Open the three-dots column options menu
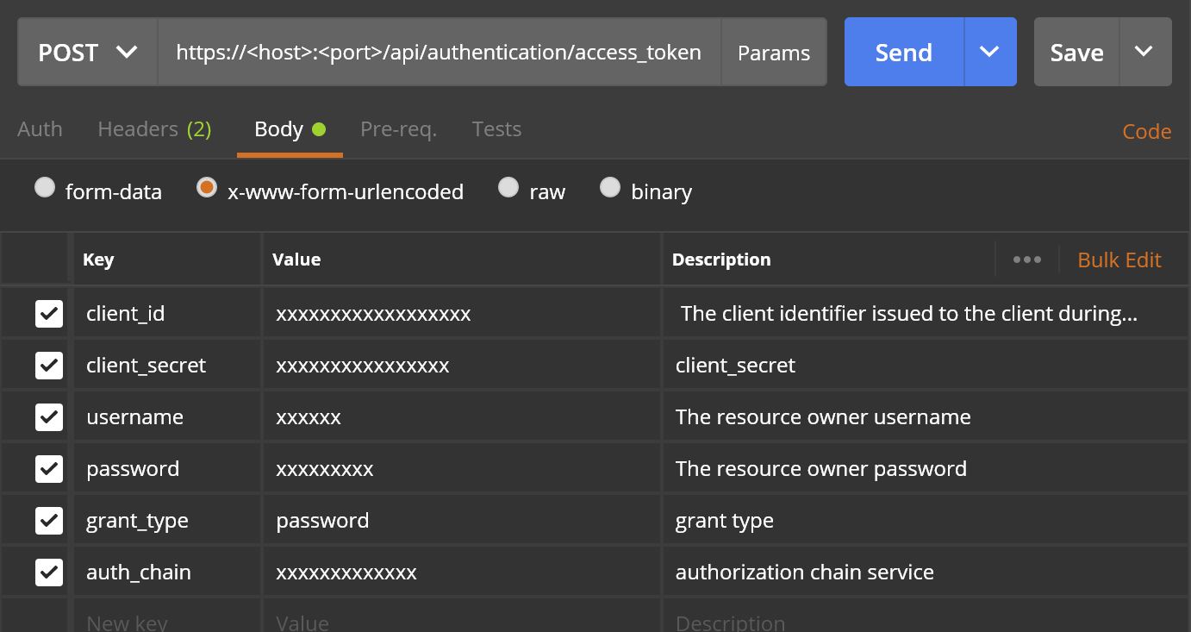The image size is (1191, 632). point(1026,260)
